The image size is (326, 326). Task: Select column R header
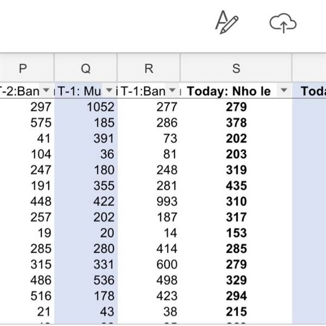[x=149, y=68]
